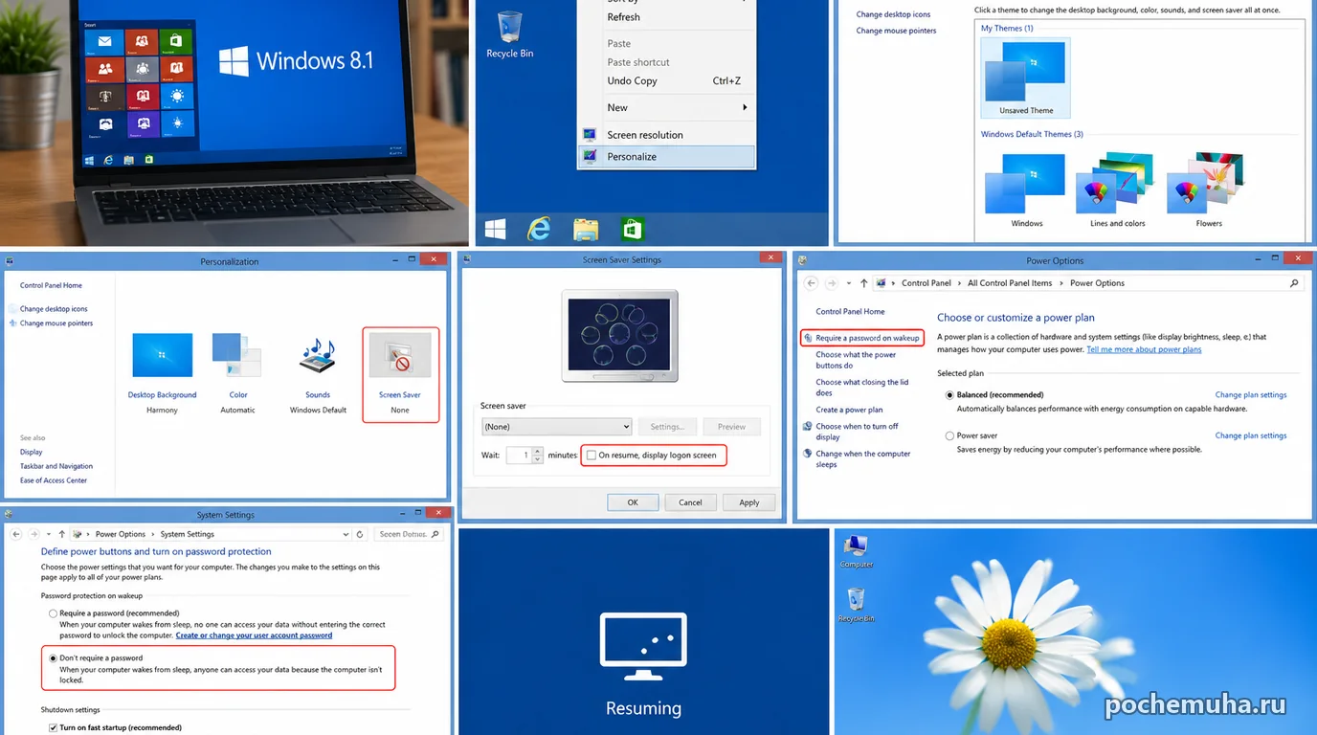Click 'Create or change your user account password'
1317x735 pixels.
254,635
